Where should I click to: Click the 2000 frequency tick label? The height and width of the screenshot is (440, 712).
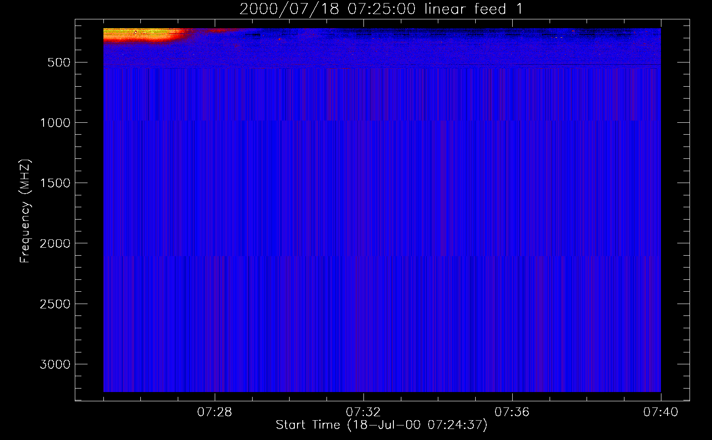(x=55, y=243)
